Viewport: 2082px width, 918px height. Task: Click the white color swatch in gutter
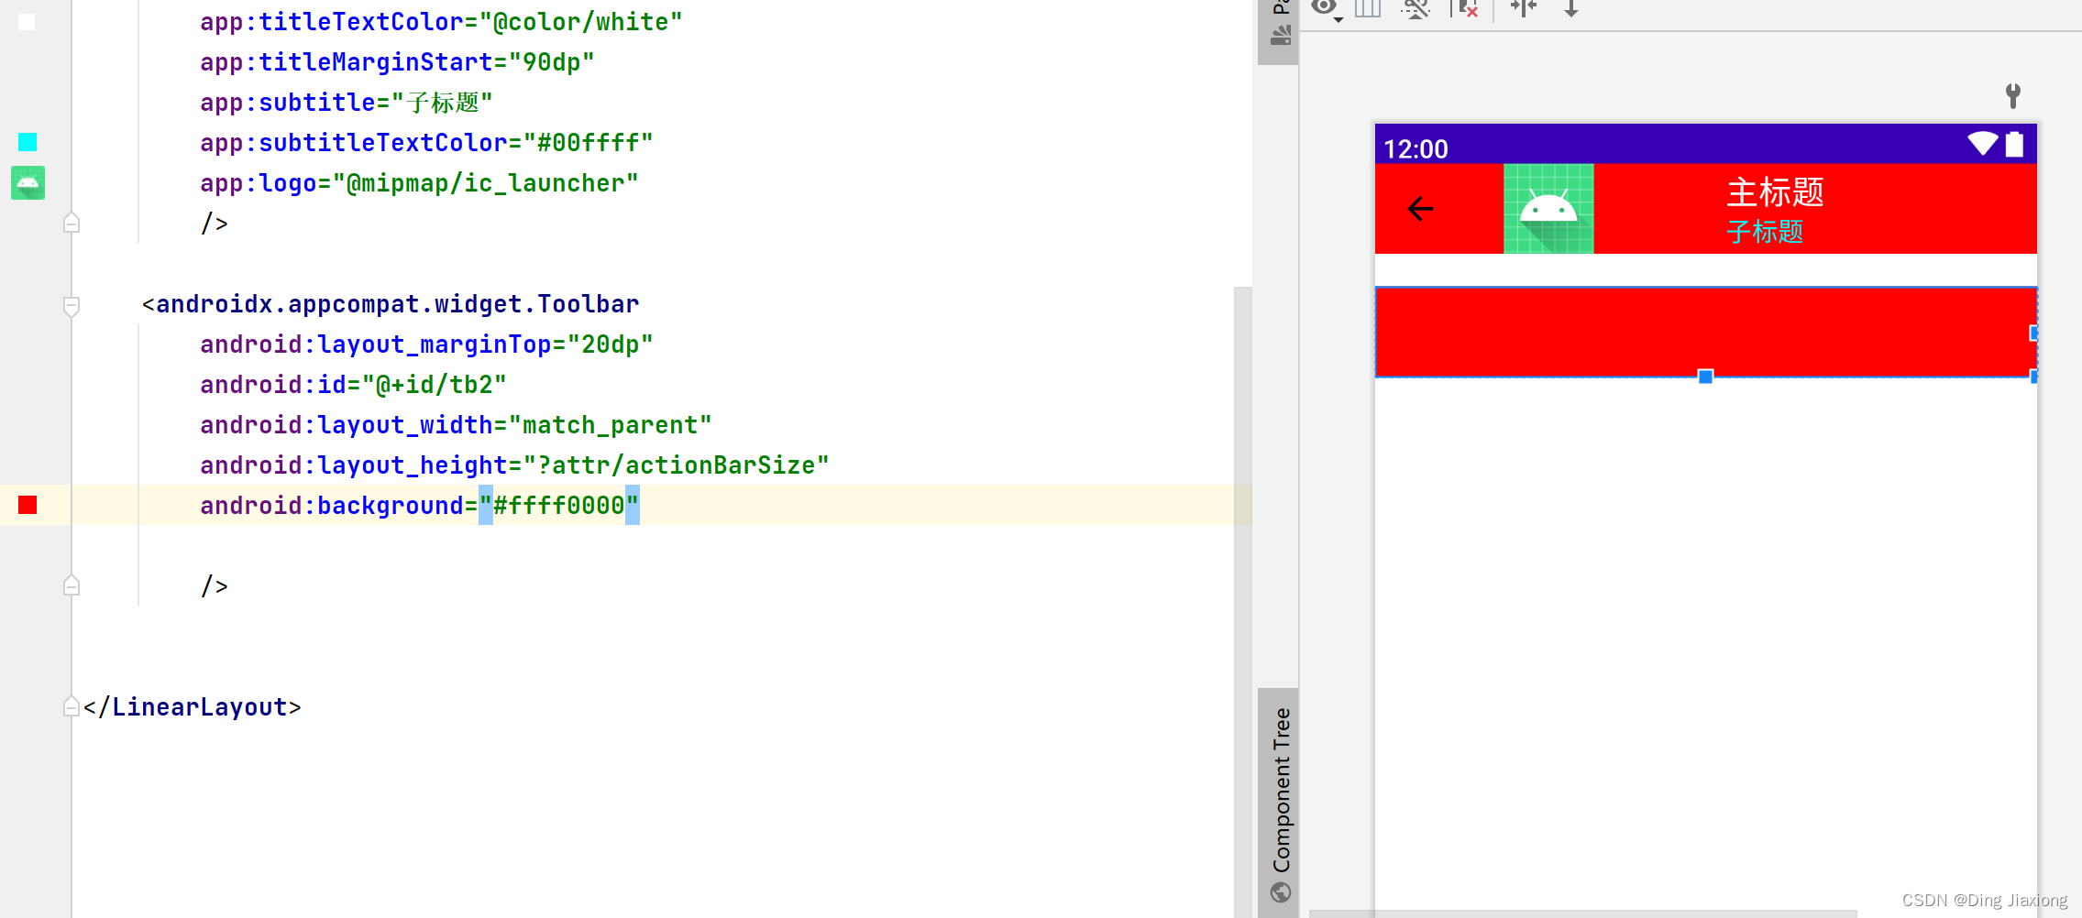tap(27, 21)
